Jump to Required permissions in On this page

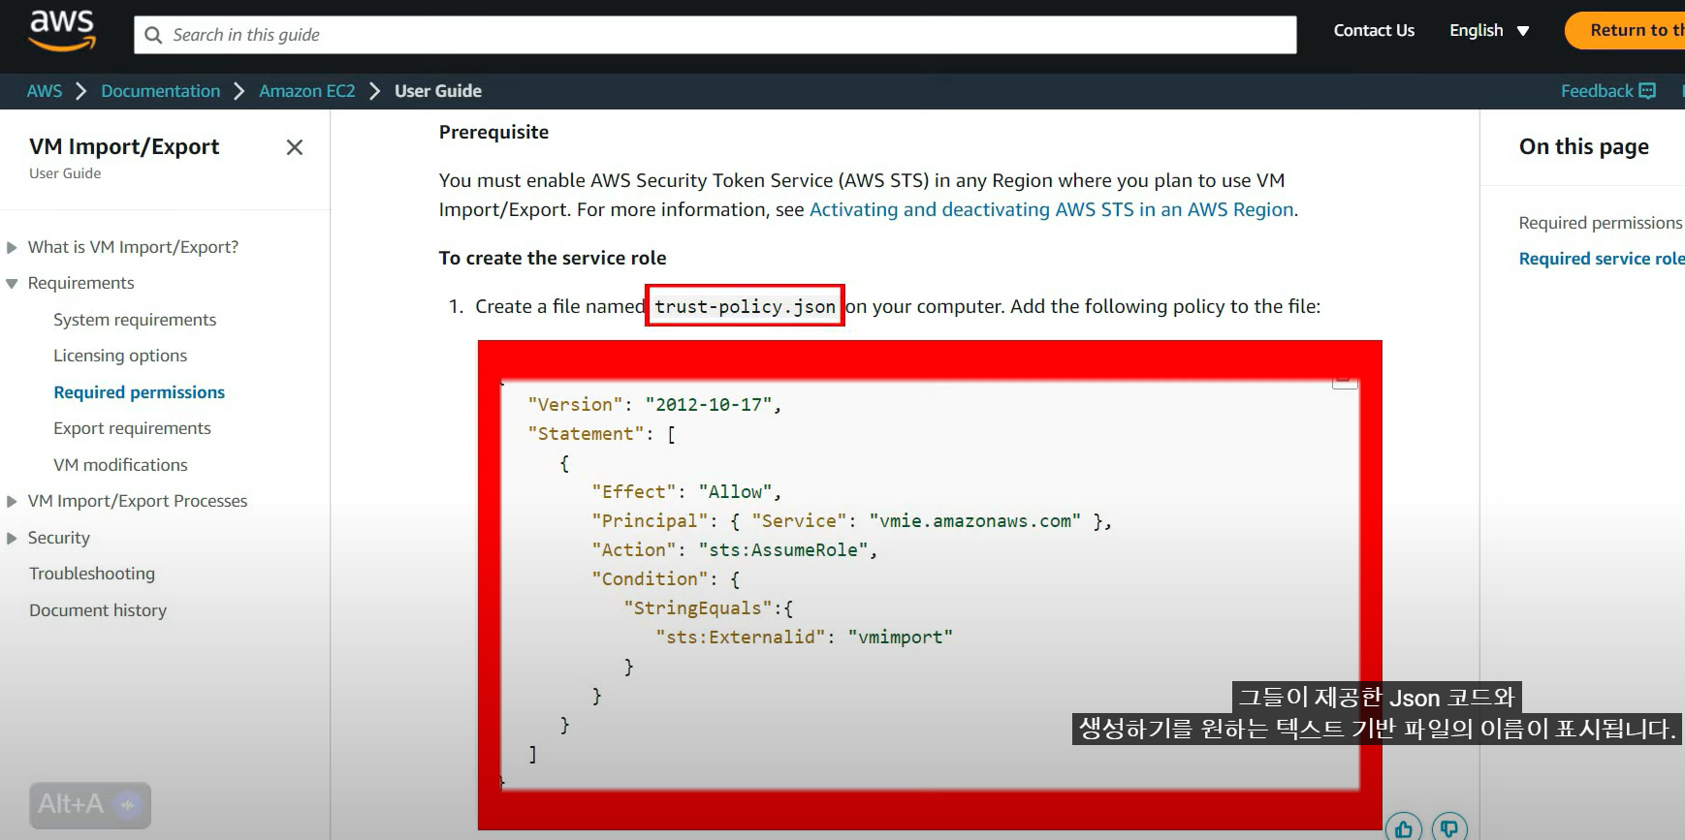(x=1601, y=223)
